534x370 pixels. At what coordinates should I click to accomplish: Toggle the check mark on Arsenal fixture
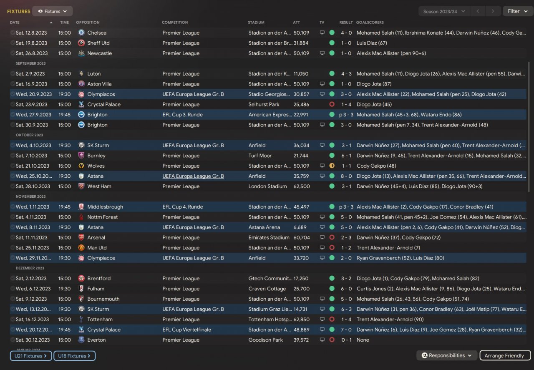coord(13,238)
